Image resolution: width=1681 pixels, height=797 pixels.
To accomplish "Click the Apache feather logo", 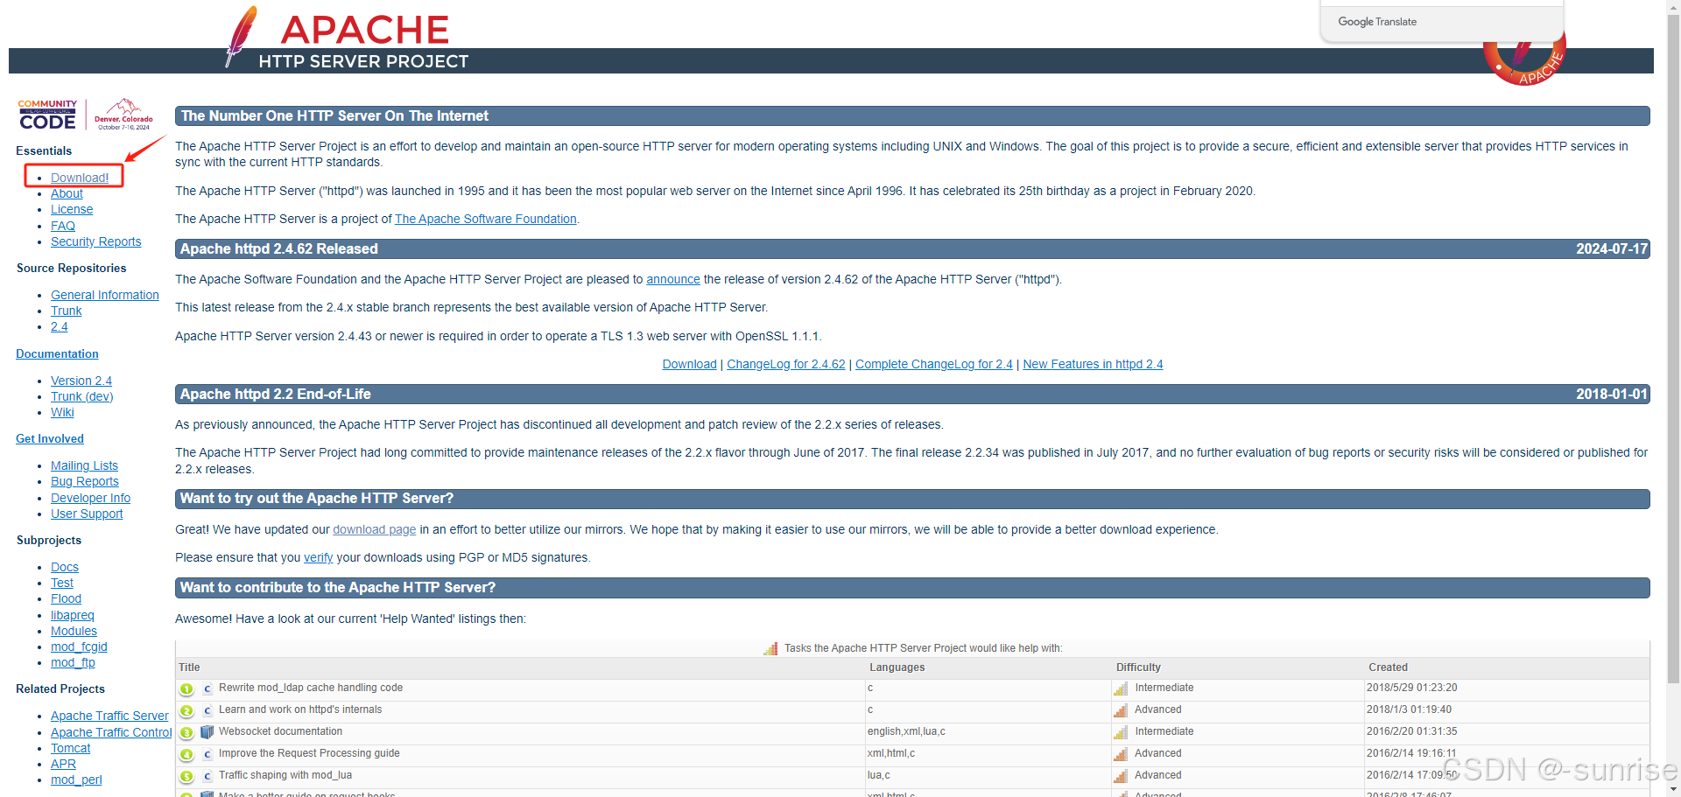I will (241, 37).
